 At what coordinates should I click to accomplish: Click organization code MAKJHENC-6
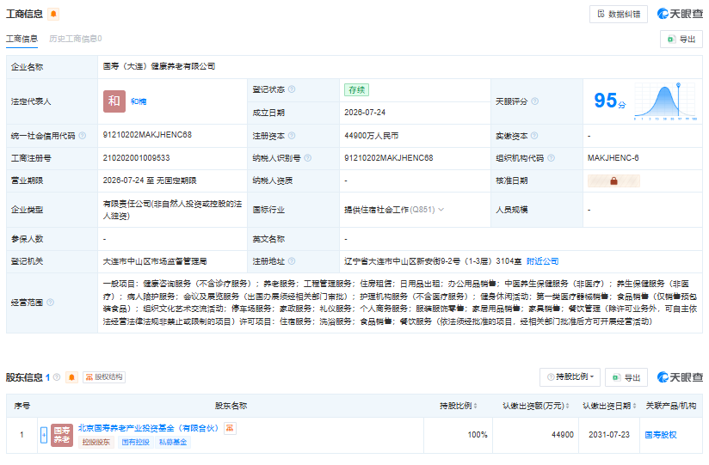(x=613, y=157)
